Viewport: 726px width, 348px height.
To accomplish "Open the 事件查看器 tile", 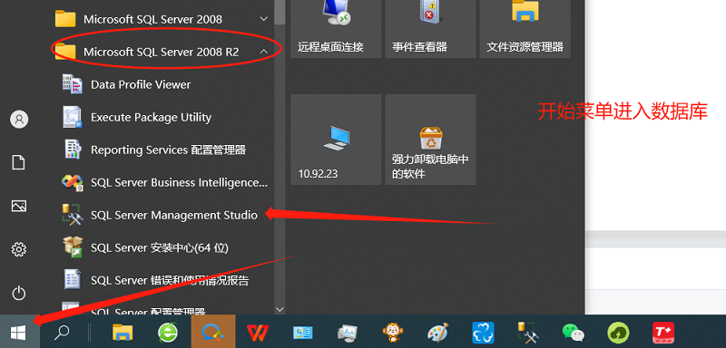I will coord(430,29).
